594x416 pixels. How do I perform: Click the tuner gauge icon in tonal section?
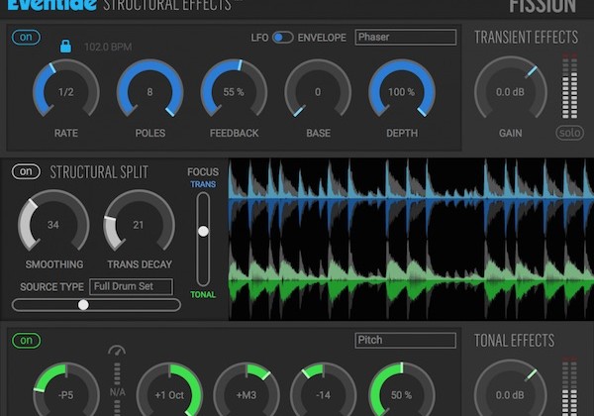coord(117,350)
